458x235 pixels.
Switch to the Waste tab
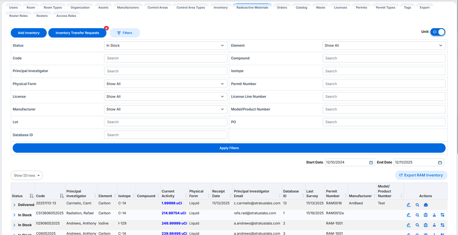pos(320,8)
